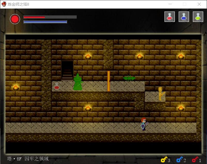This screenshot has width=207, height=164.
Task: Click the floor label 塔 • 6F 囚牢之领域
Action: tap(28, 159)
